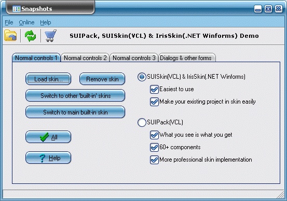Select the Normal controls 1 tab

click(x=36, y=58)
